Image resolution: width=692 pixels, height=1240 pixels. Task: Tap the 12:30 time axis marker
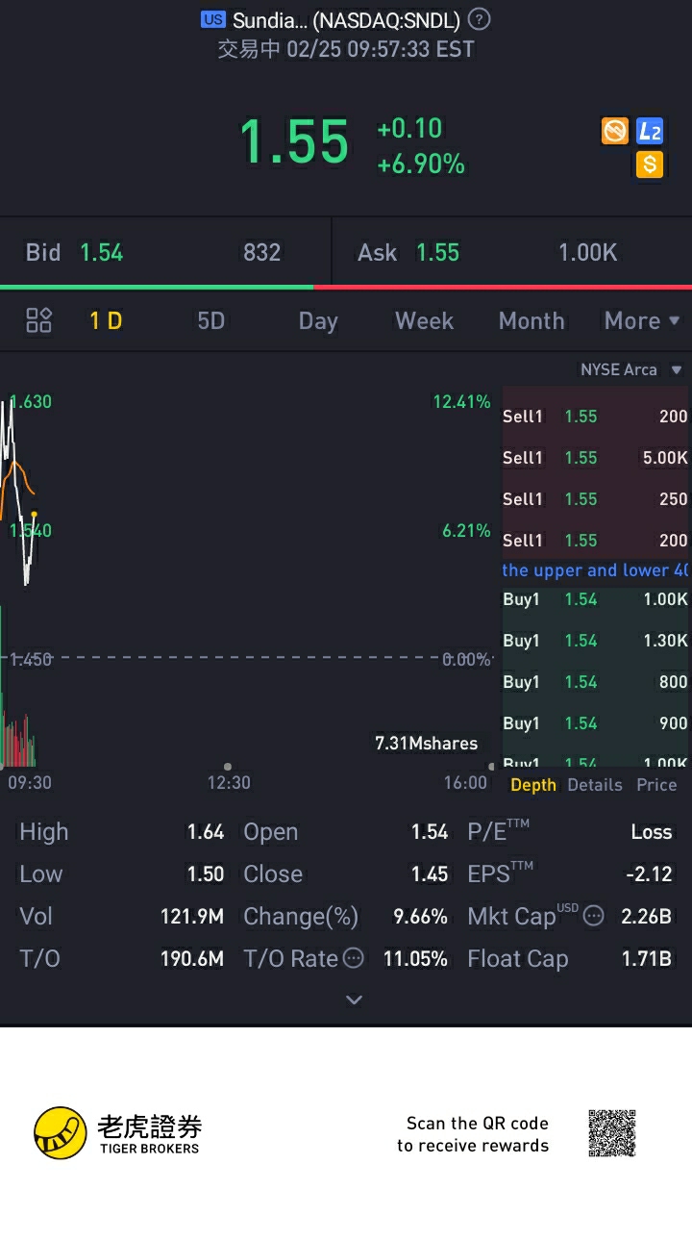click(x=229, y=782)
